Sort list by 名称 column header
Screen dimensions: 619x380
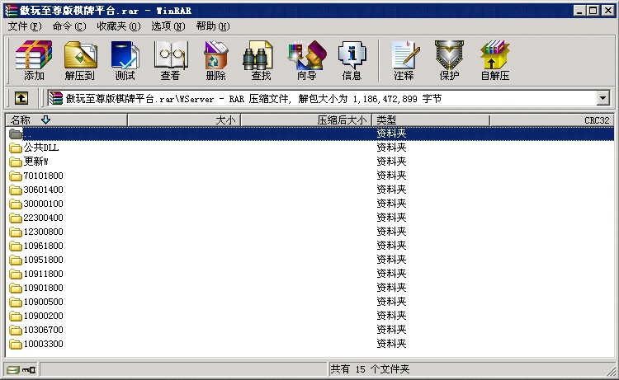[x=66, y=120]
